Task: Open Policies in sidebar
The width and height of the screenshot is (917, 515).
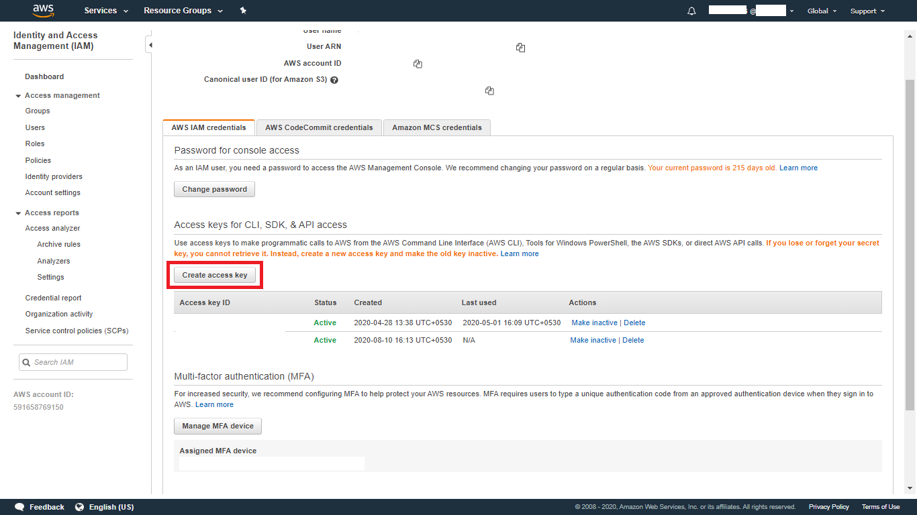Action: click(38, 160)
